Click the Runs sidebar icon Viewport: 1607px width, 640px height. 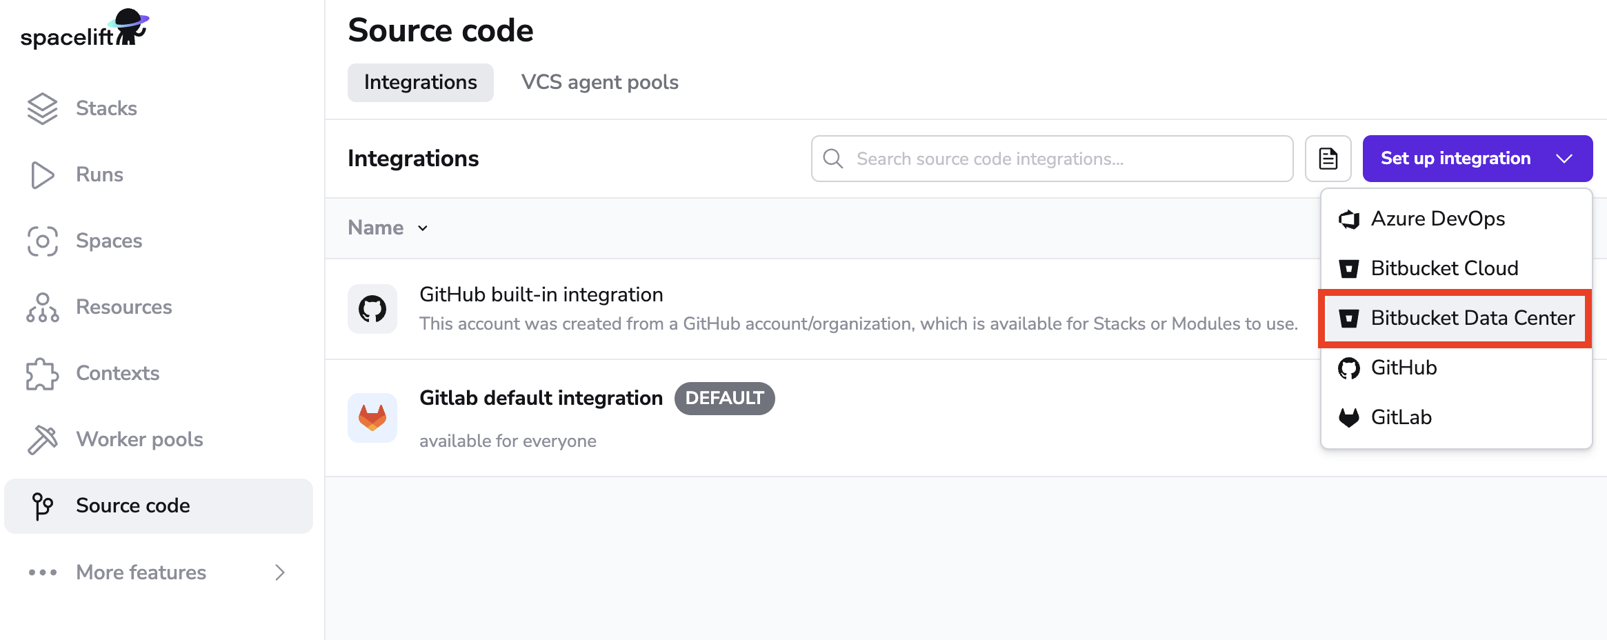coord(42,174)
